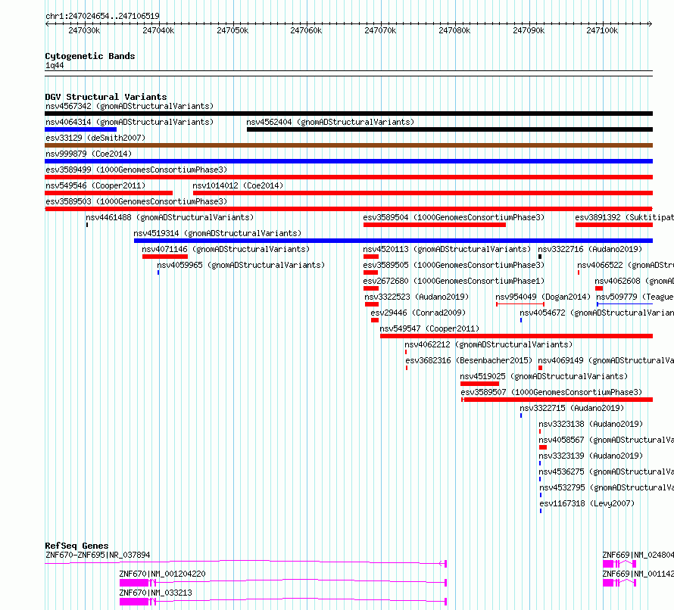
Task: Click the chr1:247024654..247106519 coordinate label
Action: (x=102, y=16)
